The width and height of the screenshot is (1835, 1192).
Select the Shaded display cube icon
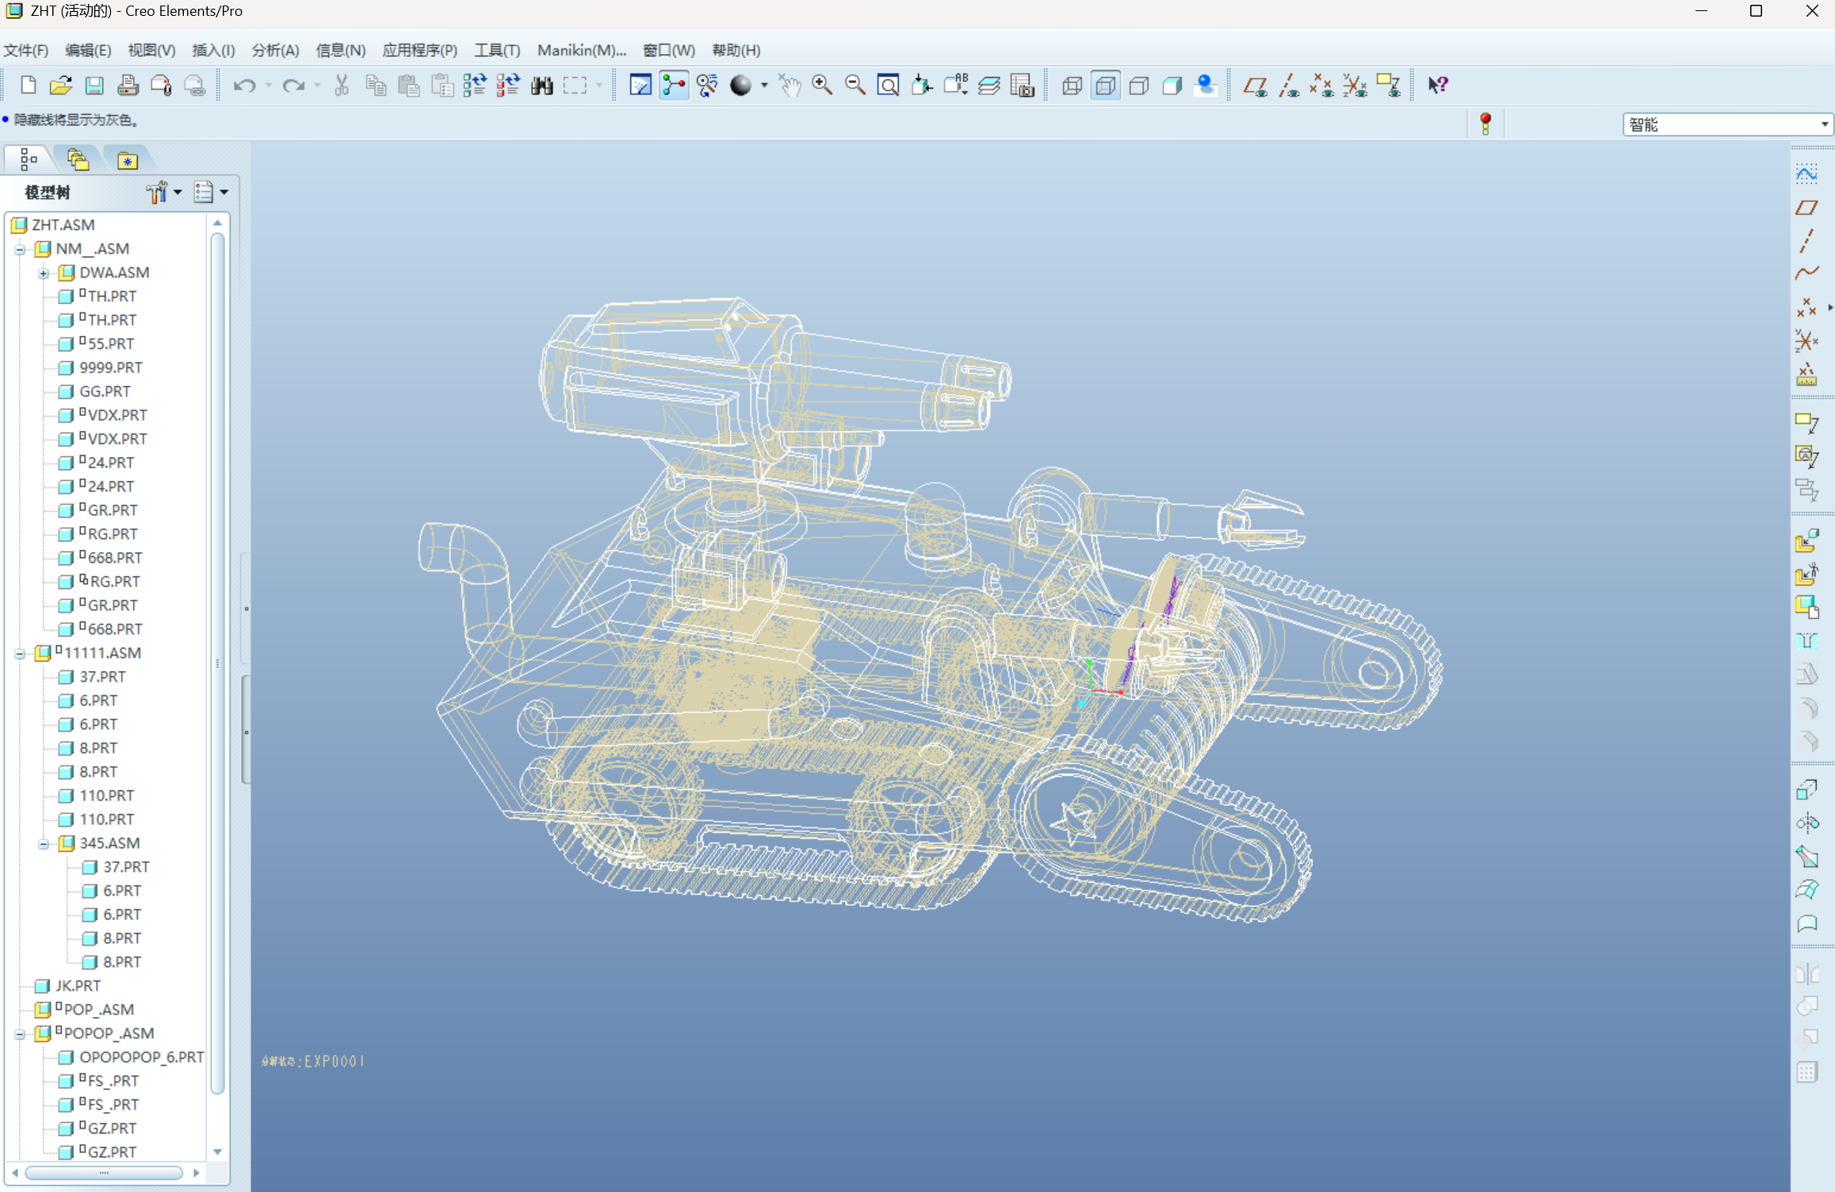tap(1172, 85)
